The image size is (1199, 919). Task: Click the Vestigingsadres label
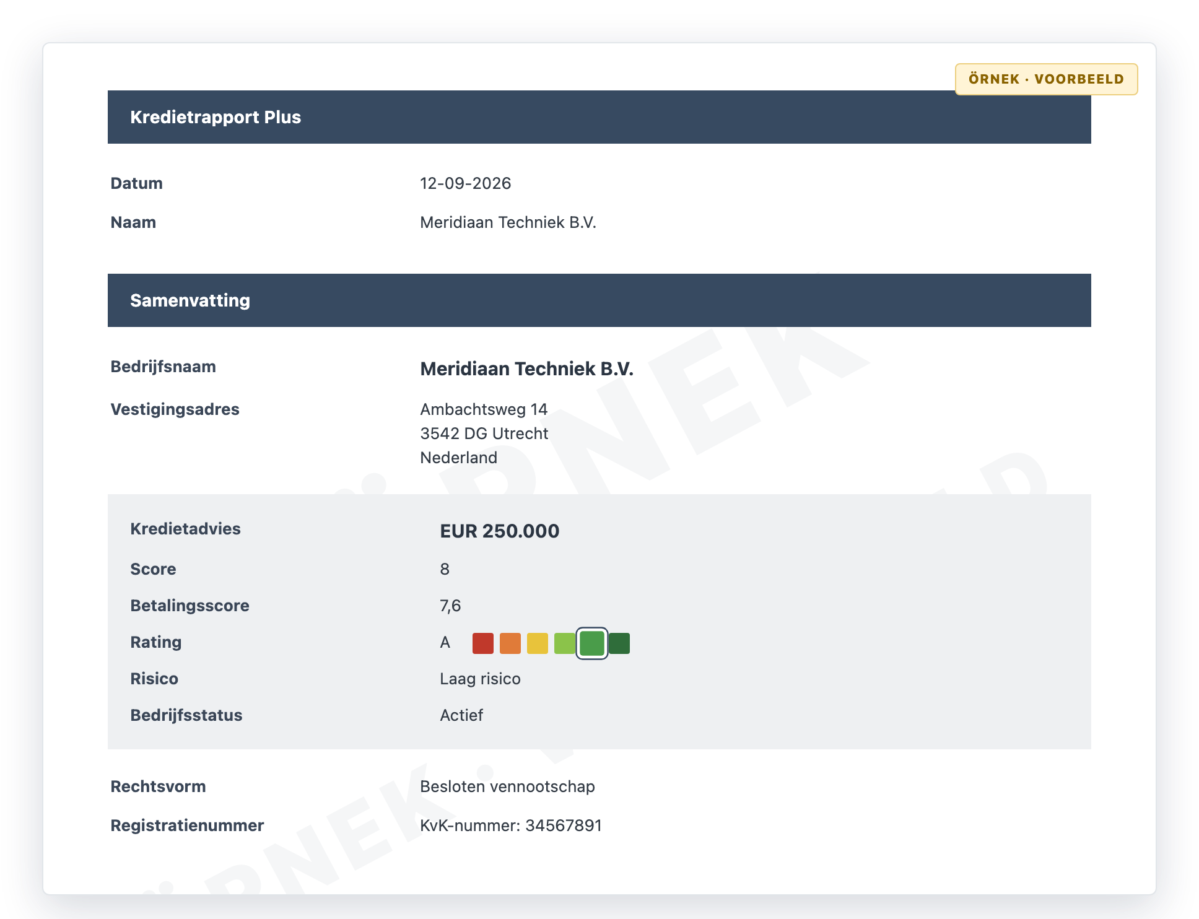click(x=175, y=409)
